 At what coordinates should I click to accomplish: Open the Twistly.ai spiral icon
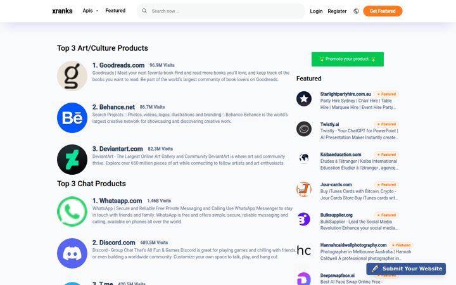pos(304,129)
